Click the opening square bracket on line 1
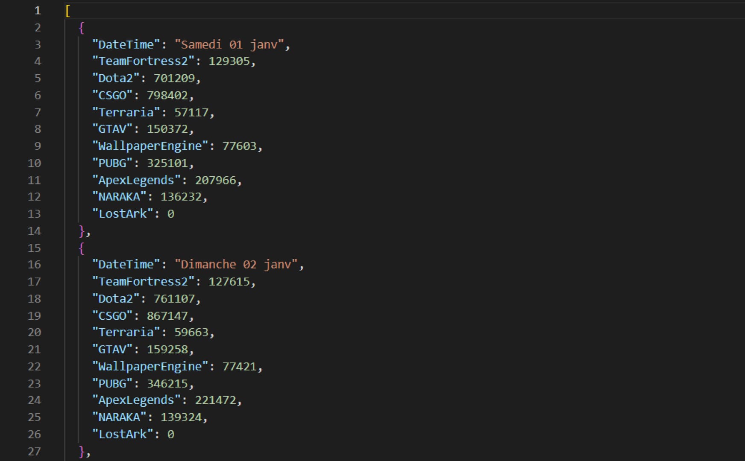The height and width of the screenshot is (461, 745). (x=68, y=11)
